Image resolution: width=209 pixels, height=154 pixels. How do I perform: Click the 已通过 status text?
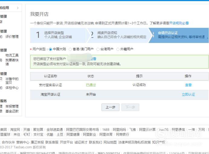[91, 85]
